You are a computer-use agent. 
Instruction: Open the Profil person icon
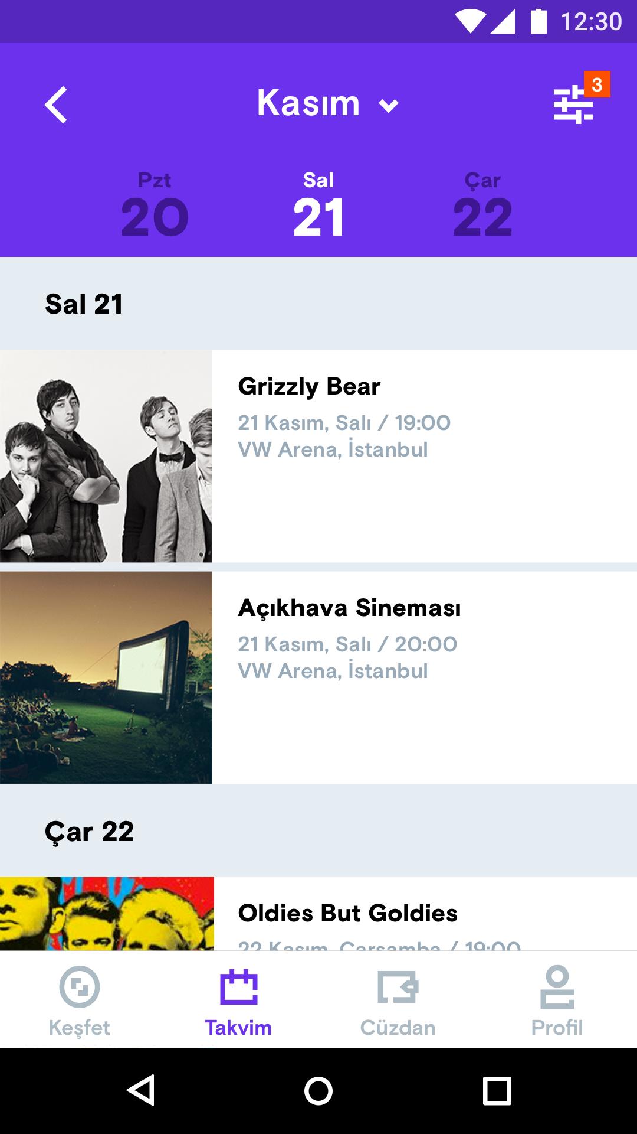(x=557, y=987)
